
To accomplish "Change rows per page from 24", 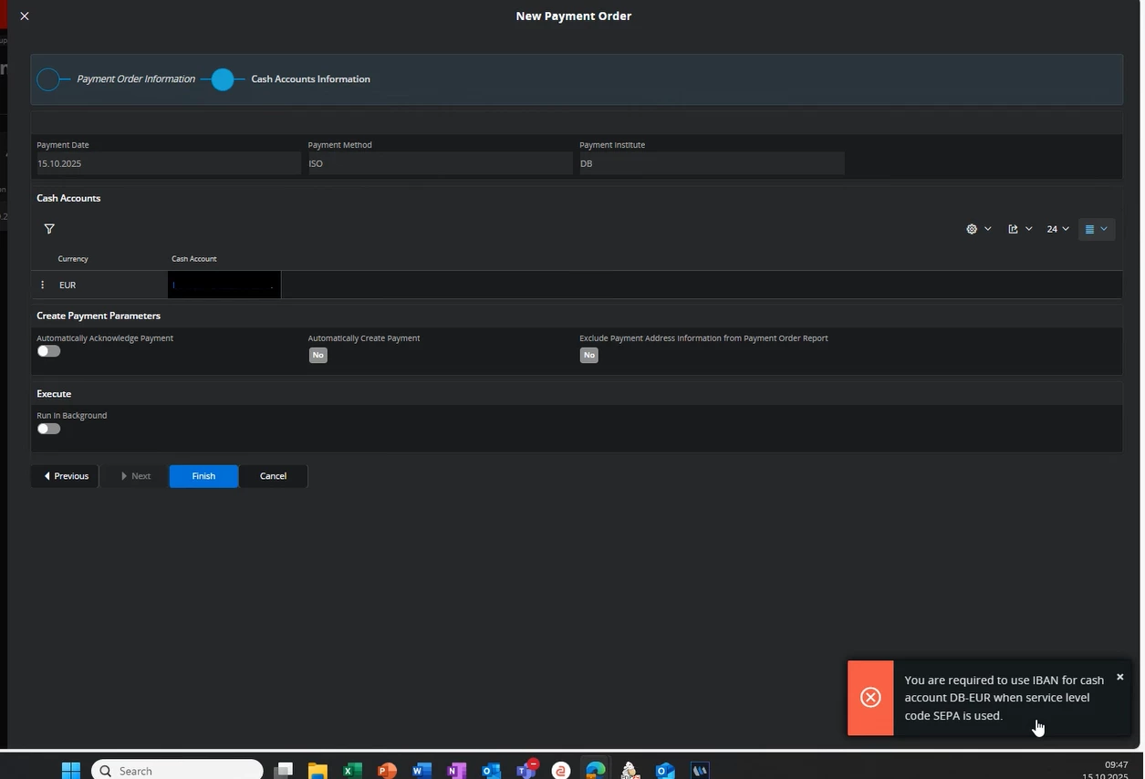I will [x=1057, y=229].
